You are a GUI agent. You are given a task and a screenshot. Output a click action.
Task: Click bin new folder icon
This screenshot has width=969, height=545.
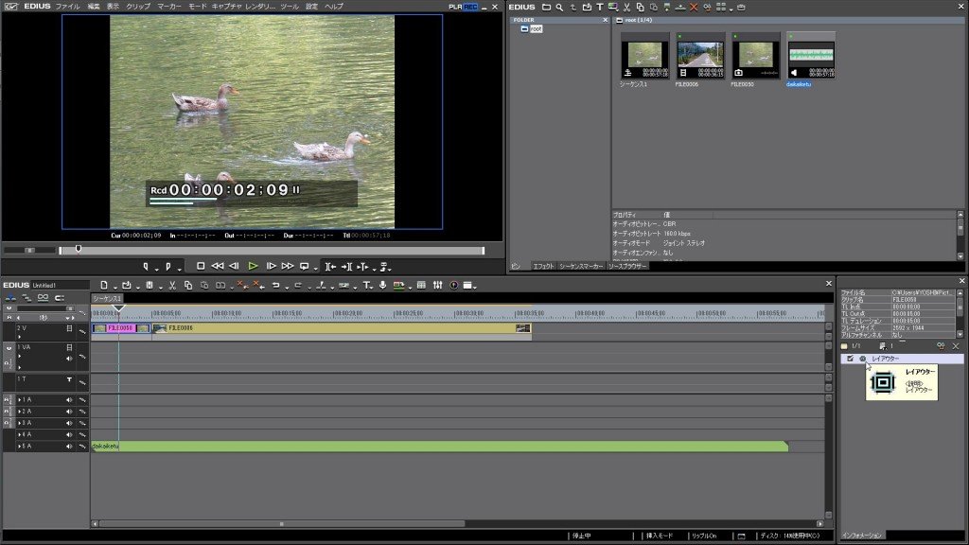546,8
